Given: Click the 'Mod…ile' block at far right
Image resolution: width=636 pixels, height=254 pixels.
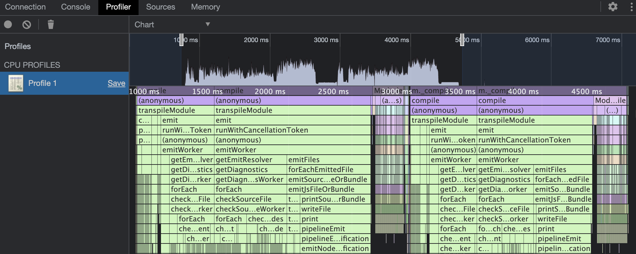Looking at the screenshot, I should click(610, 101).
